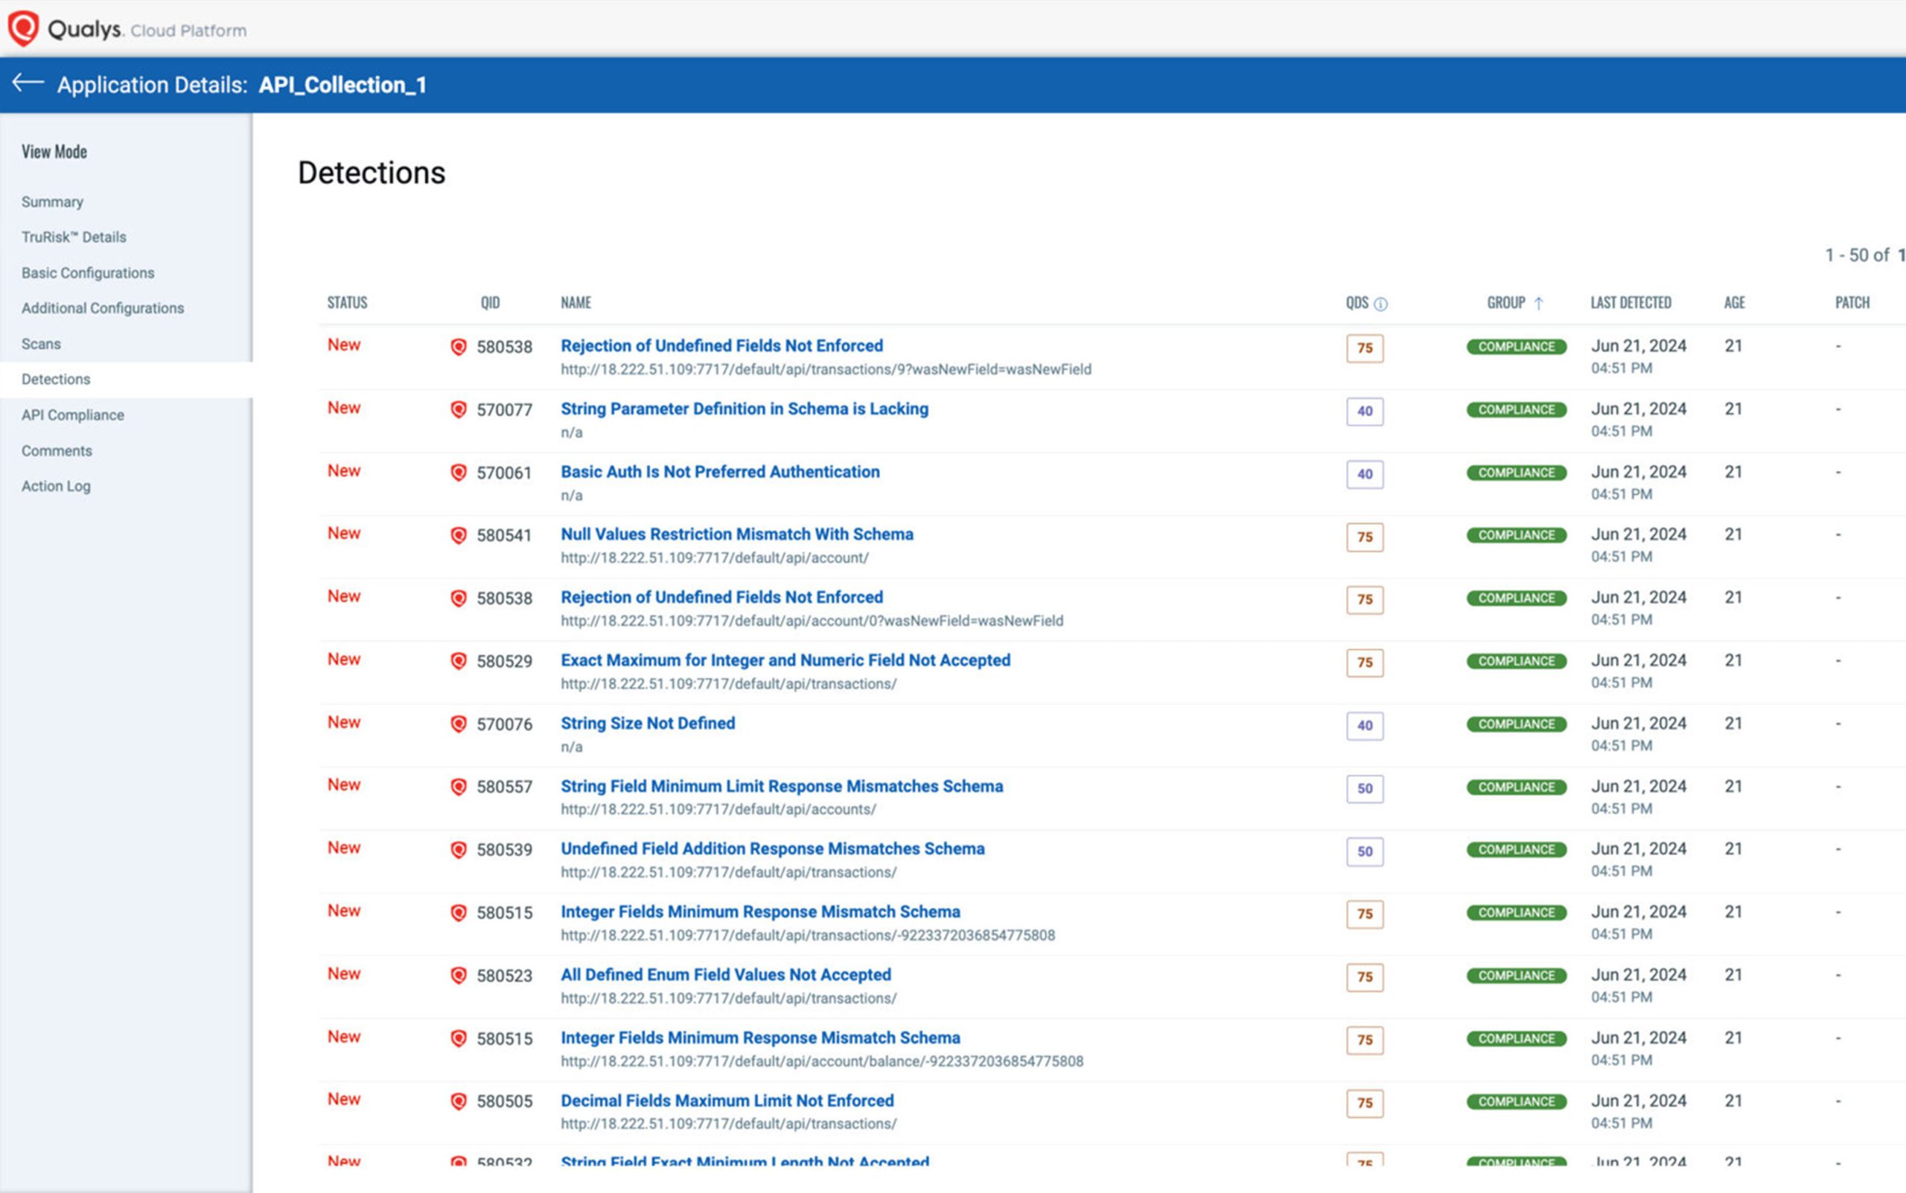The height and width of the screenshot is (1193, 1906).
Task: Open the API Compliance section
Action: [73, 414]
